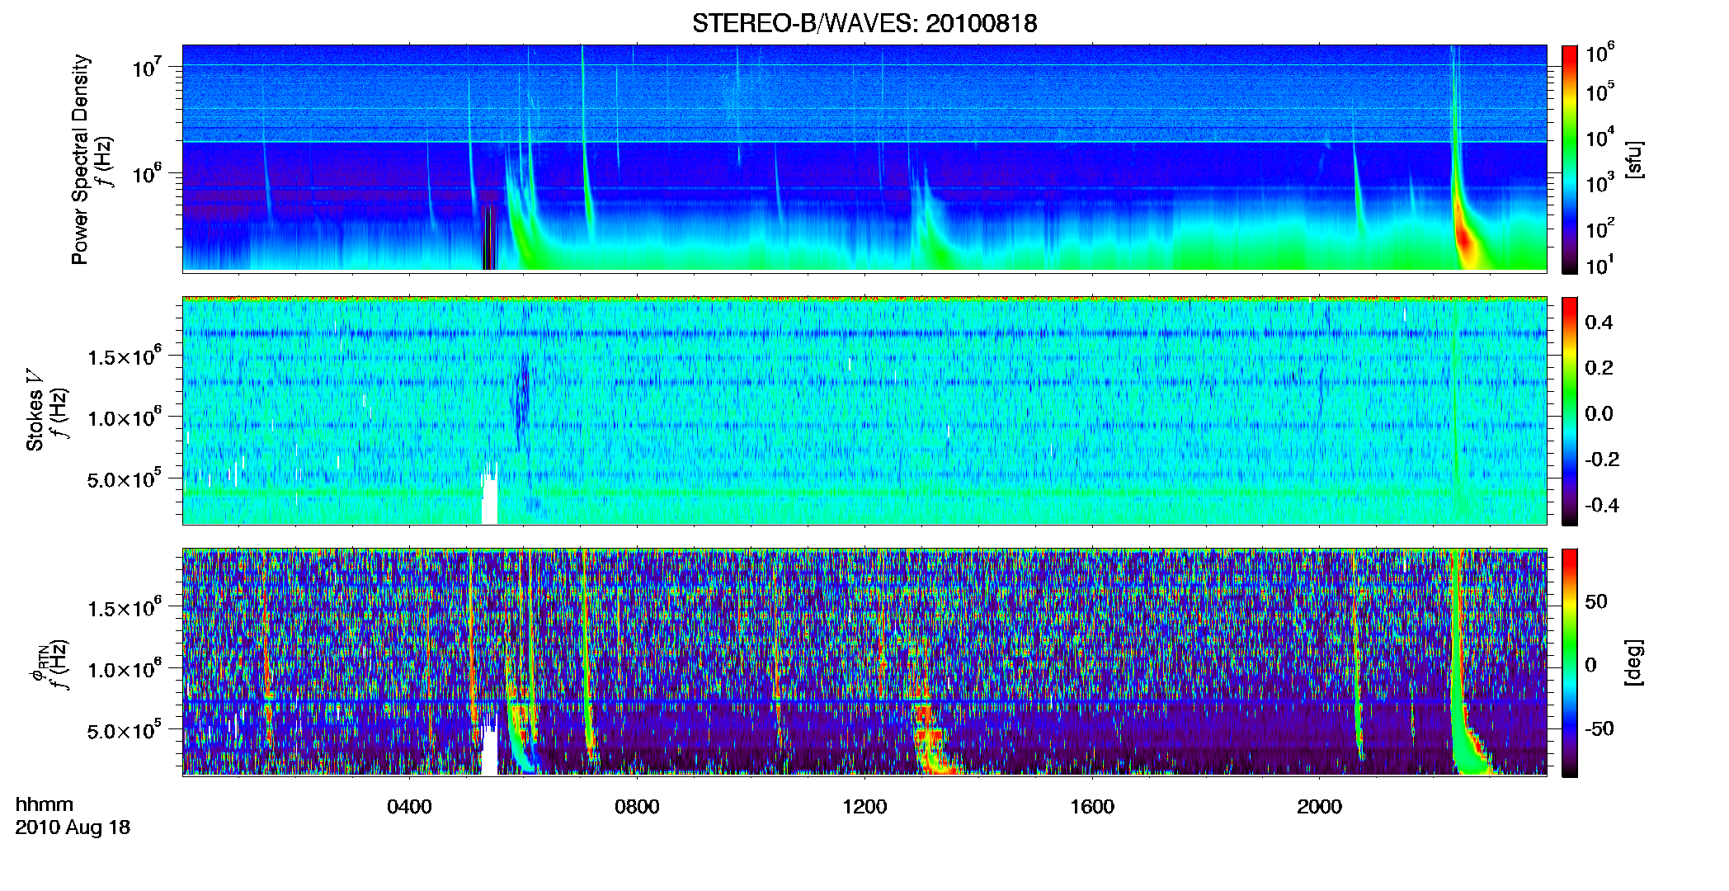The image size is (1729, 891).
Task: Click the 1.5×10^6 tick of φ RTN panel
Action: tap(125, 607)
